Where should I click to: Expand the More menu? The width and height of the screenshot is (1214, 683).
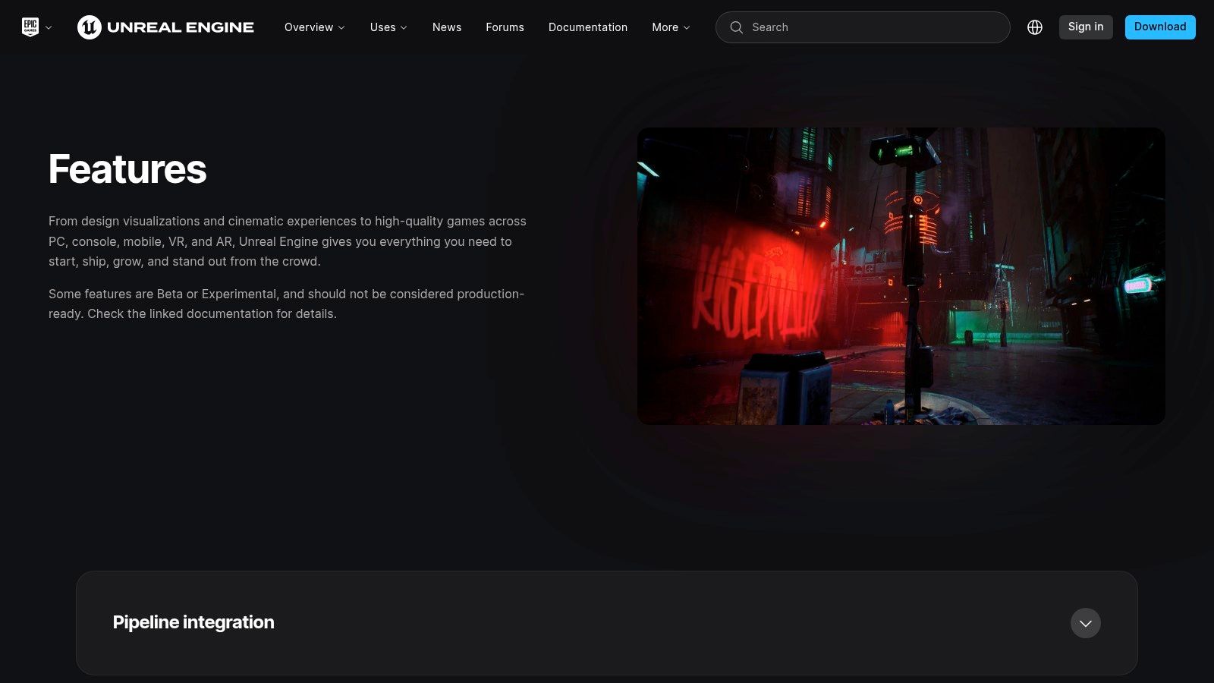click(671, 27)
